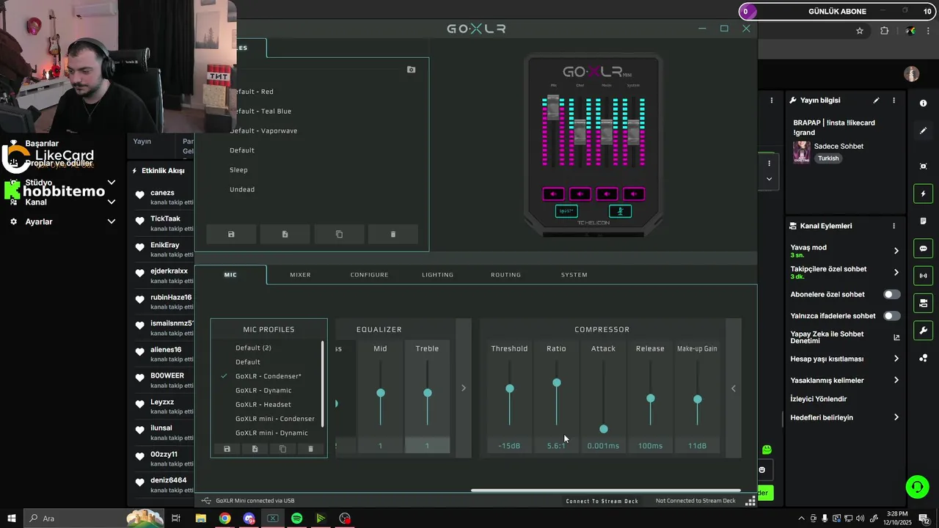
Task: Click the bleep button on GoXLR Mini image
Action: pos(566,211)
